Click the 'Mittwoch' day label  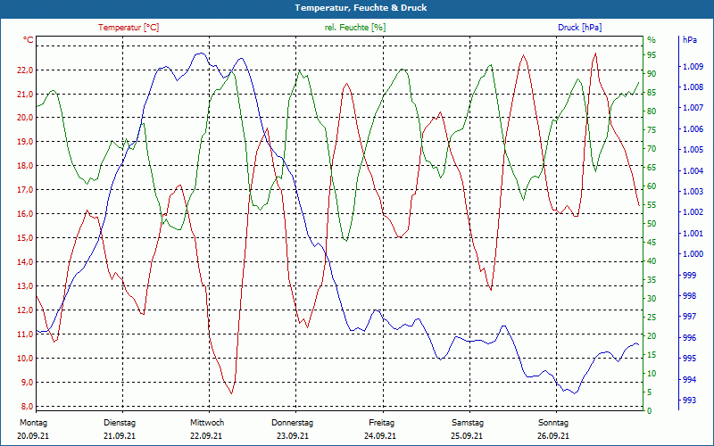coord(207,422)
